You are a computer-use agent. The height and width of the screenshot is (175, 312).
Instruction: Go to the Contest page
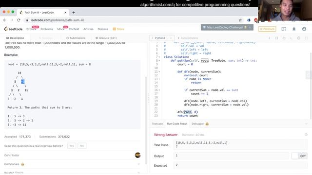click(x=74, y=29)
